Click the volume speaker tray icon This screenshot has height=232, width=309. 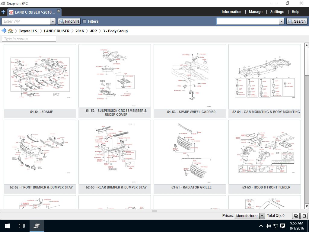pos(268,226)
